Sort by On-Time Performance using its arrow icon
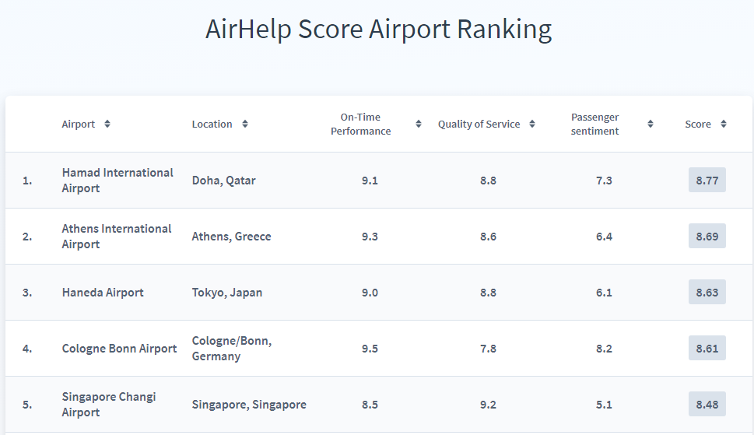Viewport: 754px width, 435px height. (x=419, y=125)
